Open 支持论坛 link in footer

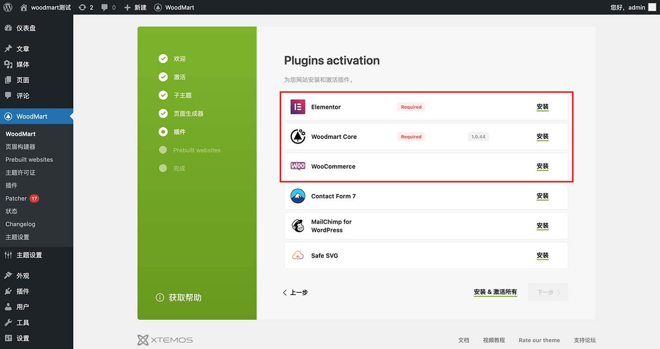tap(585, 340)
